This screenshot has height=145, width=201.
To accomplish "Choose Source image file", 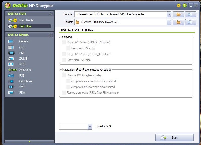I will (191, 14).
